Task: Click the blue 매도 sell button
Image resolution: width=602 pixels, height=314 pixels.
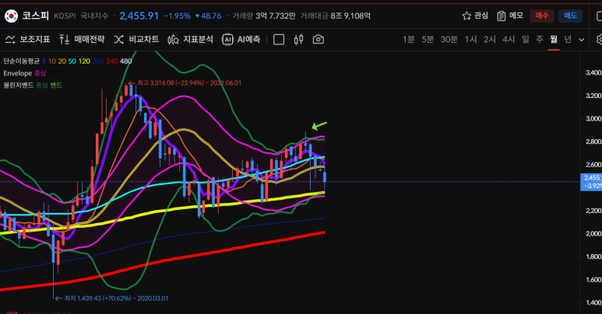Action: (570, 16)
